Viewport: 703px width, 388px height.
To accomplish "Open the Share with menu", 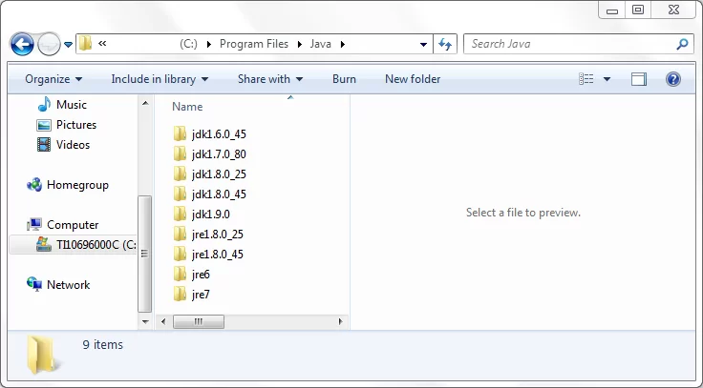I will (x=270, y=79).
